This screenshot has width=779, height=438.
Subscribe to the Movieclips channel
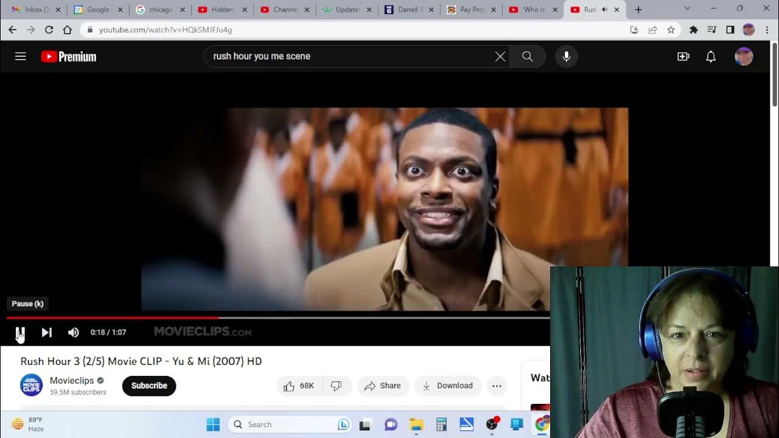click(x=149, y=386)
